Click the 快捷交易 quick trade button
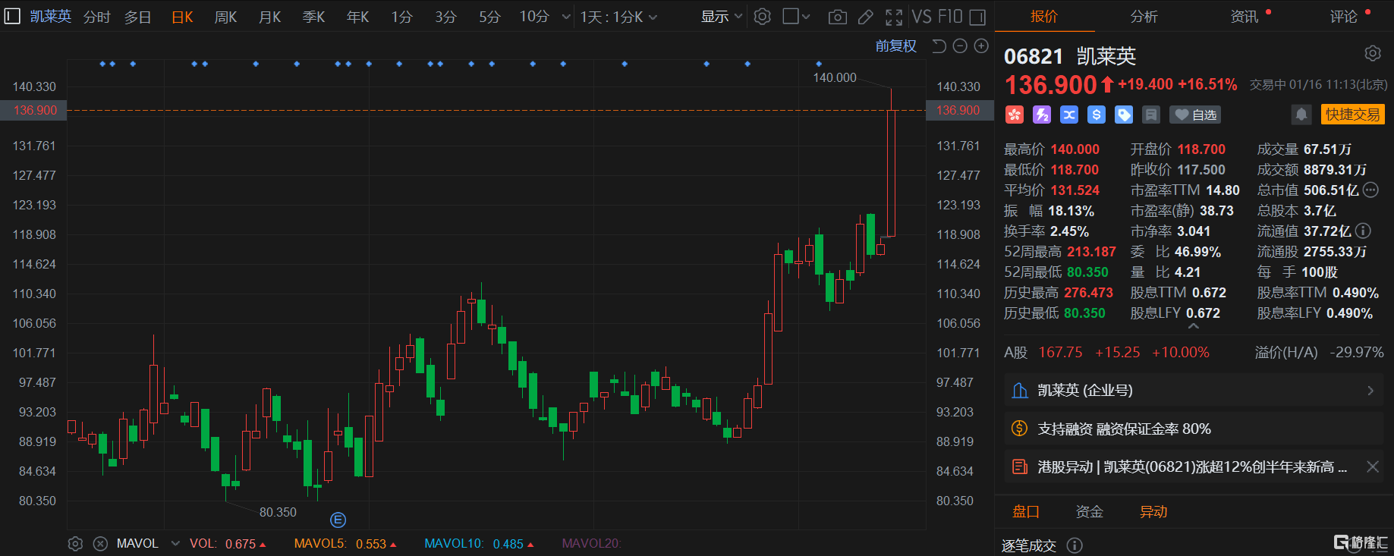Viewport: 1394px width, 556px height. (x=1353, y=115)
